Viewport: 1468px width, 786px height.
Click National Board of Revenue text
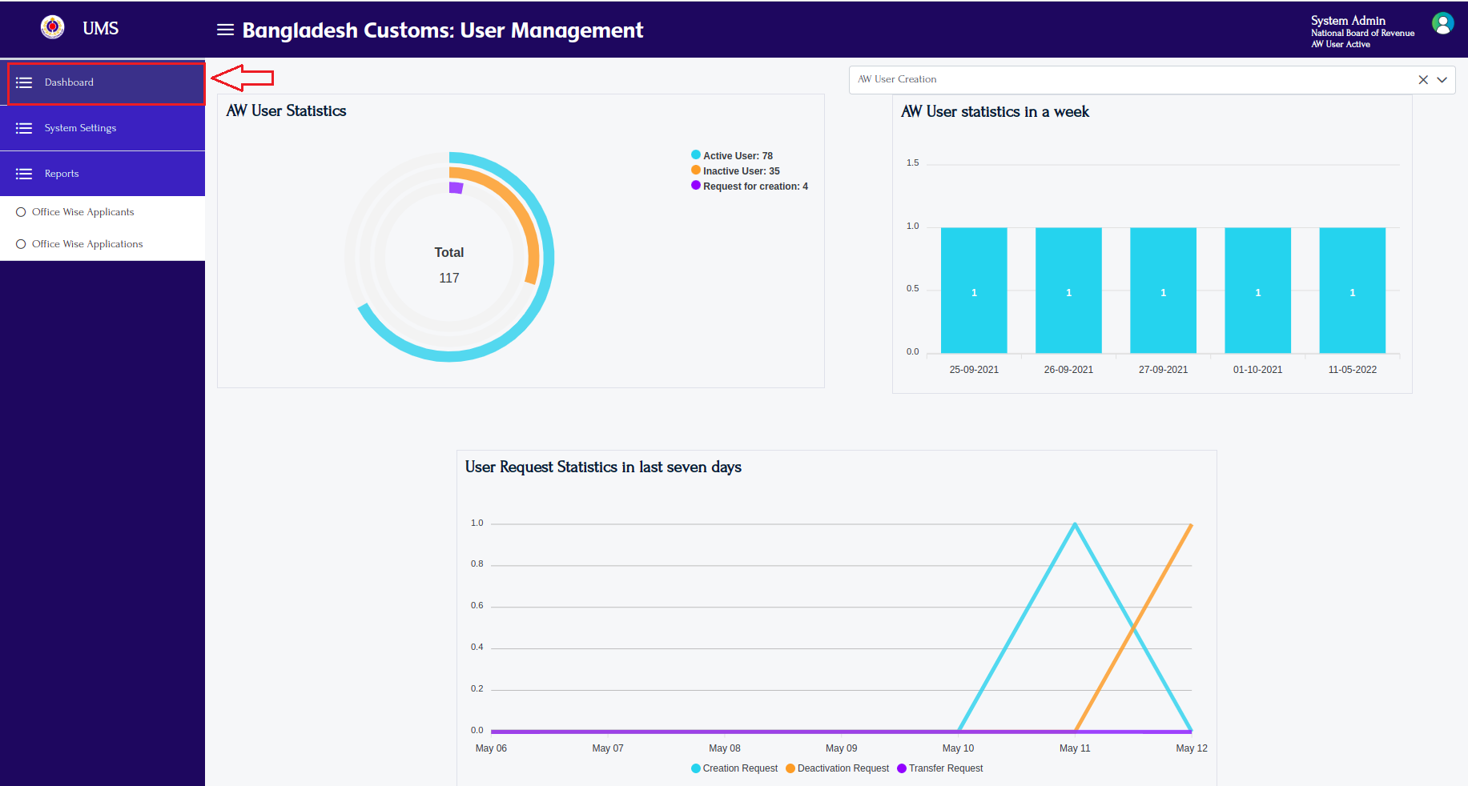[1362, 34]
